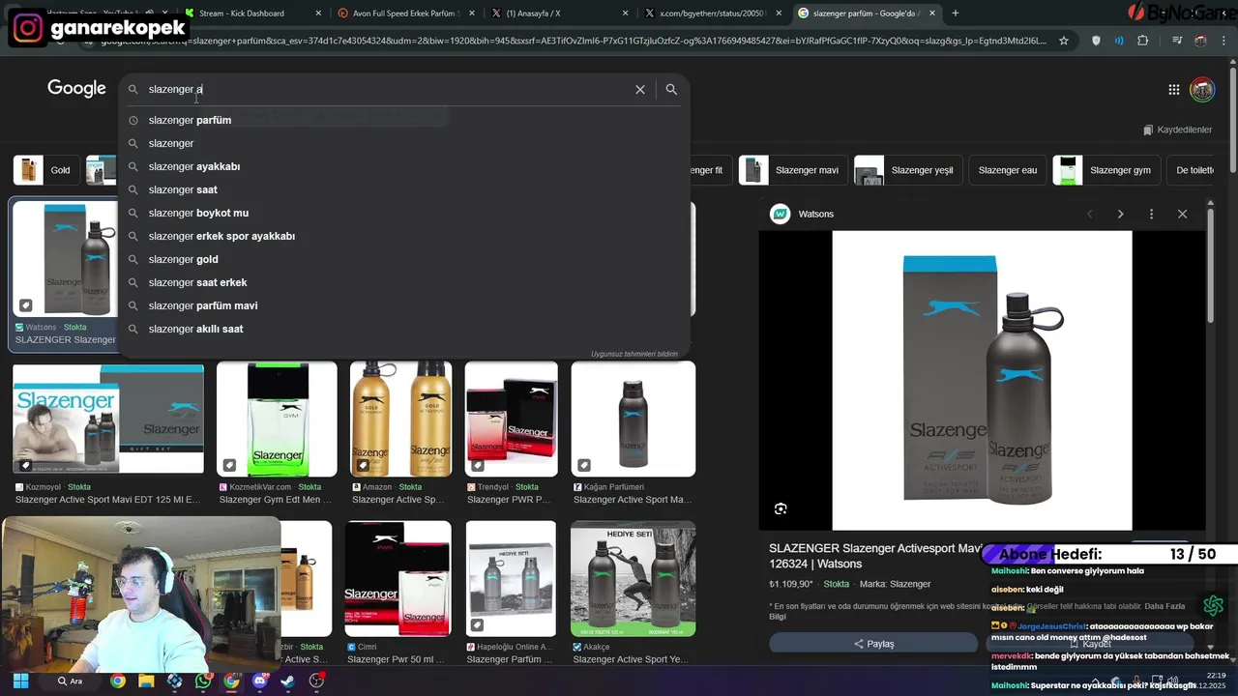Close the Avon Full Speed tab
Viewport: 1238px width, 696px height.
click(473, 14)
